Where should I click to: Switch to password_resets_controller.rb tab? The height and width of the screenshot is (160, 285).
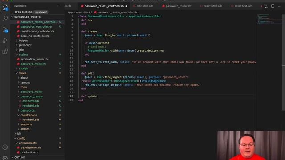[x=104, y=6]
